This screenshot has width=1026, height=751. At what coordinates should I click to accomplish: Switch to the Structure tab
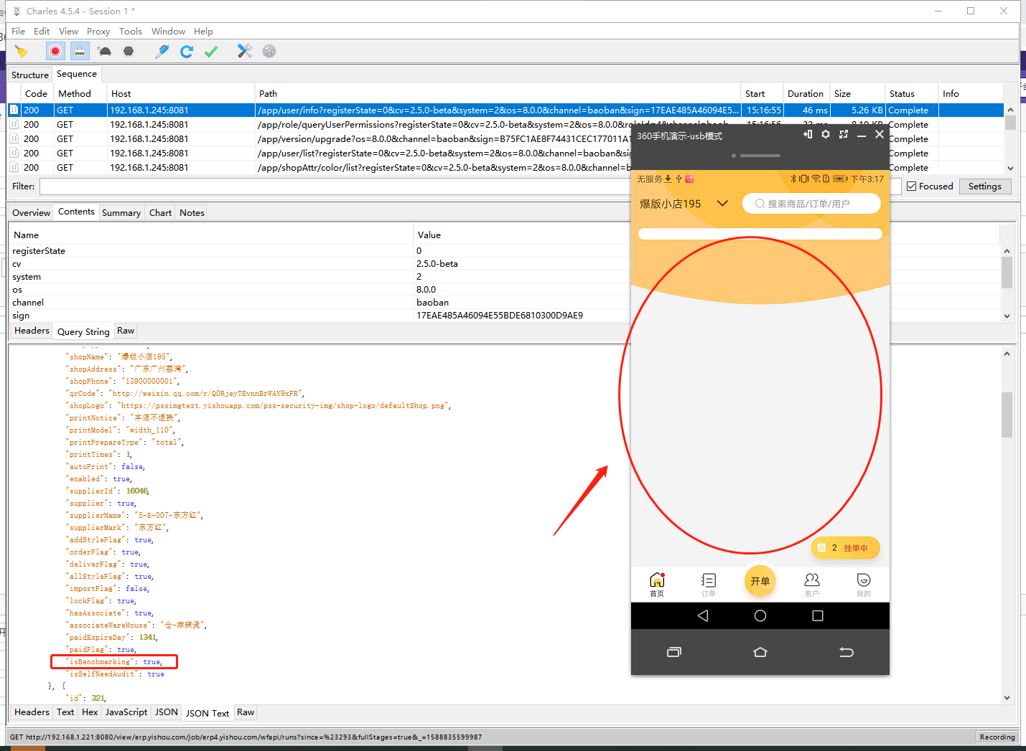coord(30,75)
